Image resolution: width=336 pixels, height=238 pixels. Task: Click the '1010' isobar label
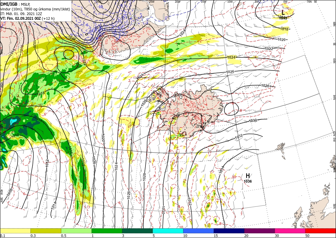click(15, 135)
